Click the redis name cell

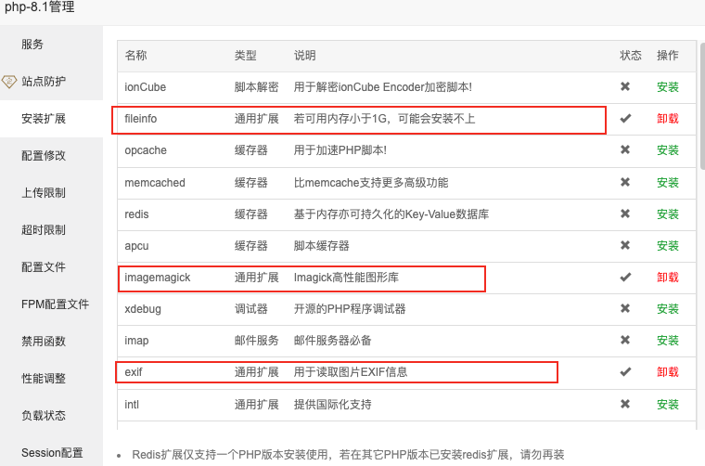click(x=136, y=214)
